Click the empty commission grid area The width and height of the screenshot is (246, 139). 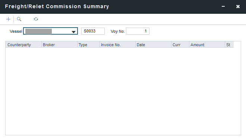123,91
